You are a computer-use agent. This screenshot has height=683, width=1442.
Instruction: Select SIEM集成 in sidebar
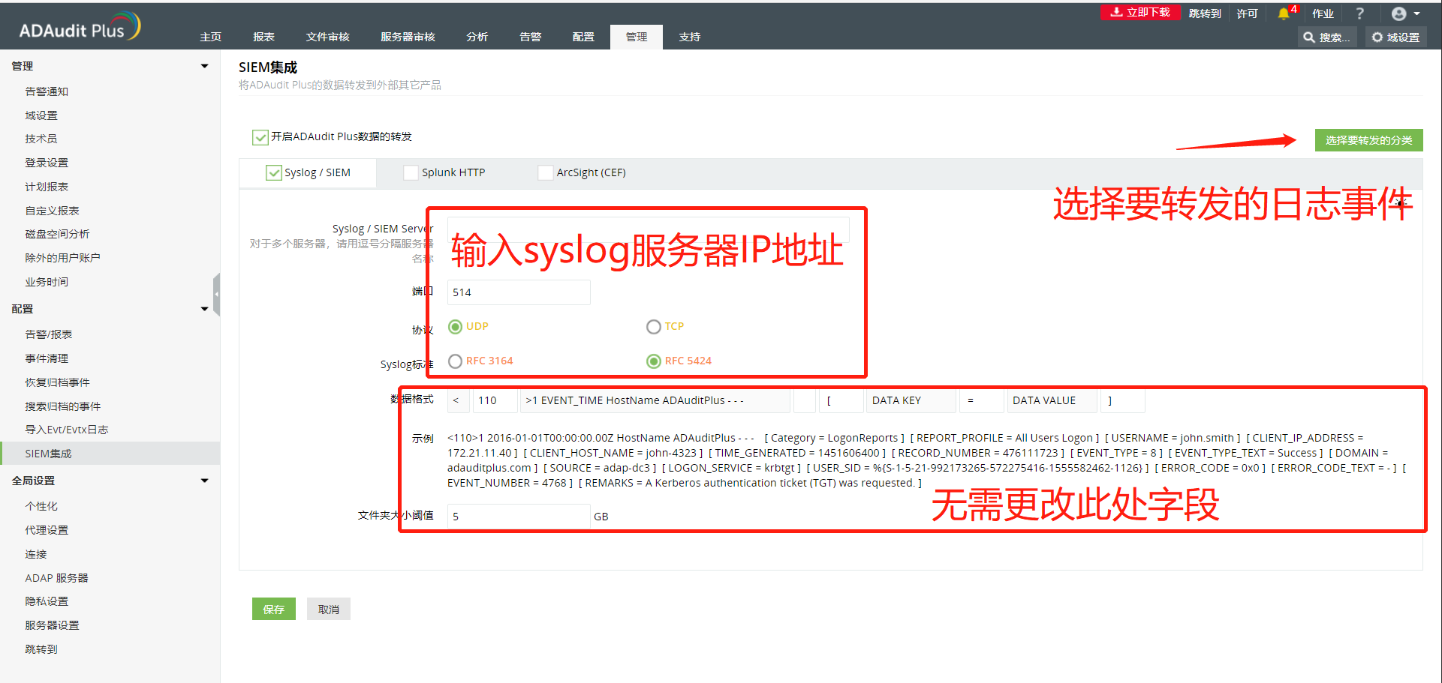point(110,454)
